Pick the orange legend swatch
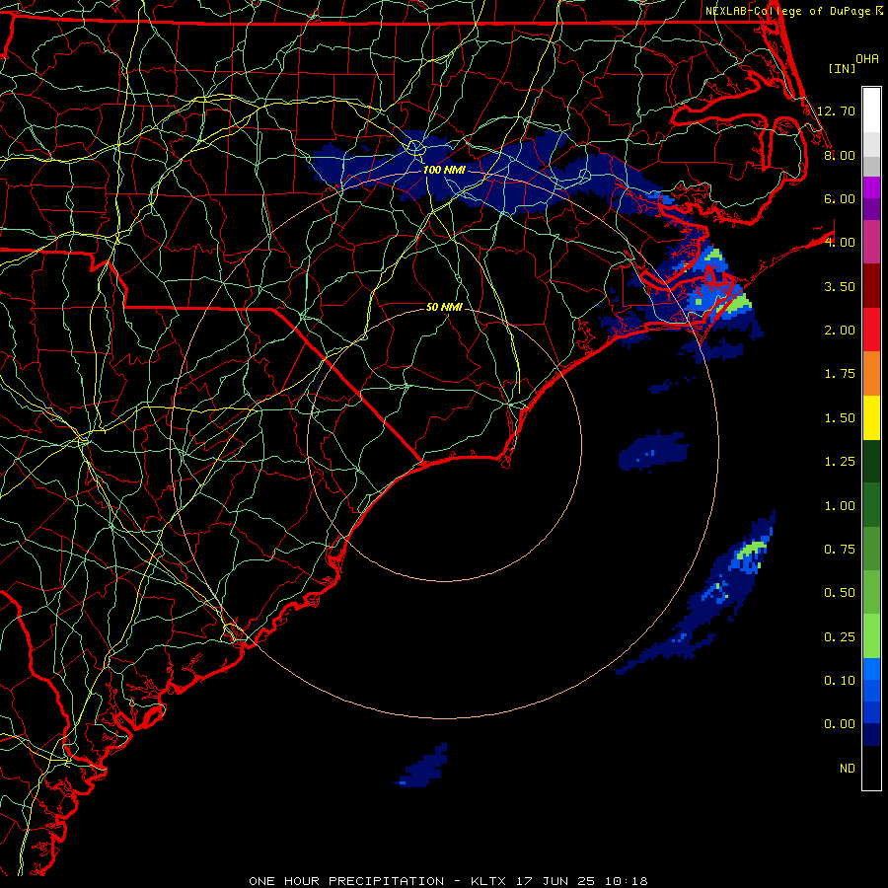The height and width of the screenshot is (888, 888). 871,374
